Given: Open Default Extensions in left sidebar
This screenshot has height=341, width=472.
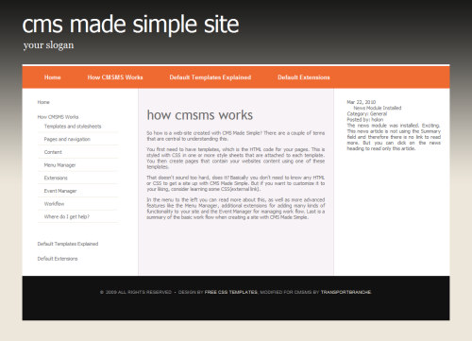Looking at the screenshot, I should pyautogui.click(x=58, y=259).
